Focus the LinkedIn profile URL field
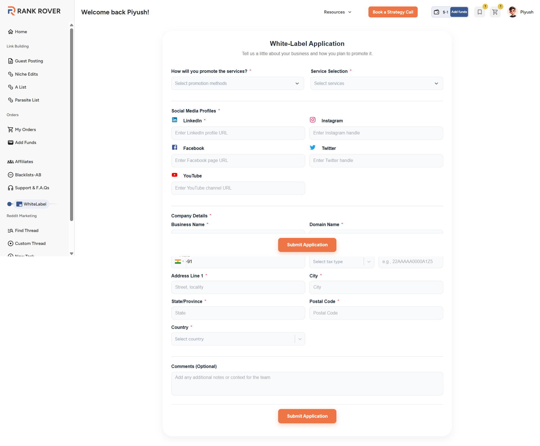The width and height of the screenshot is (540, 446). [238, 133]
